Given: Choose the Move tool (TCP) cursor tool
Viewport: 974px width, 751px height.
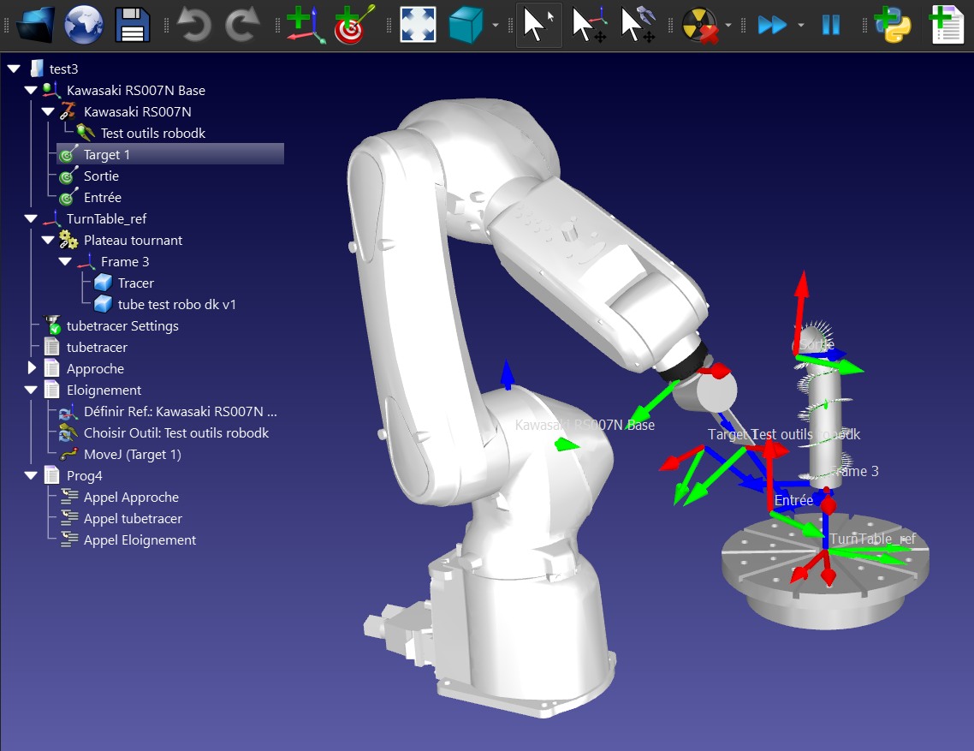Looking at the screenshot, I should [638, 25].
